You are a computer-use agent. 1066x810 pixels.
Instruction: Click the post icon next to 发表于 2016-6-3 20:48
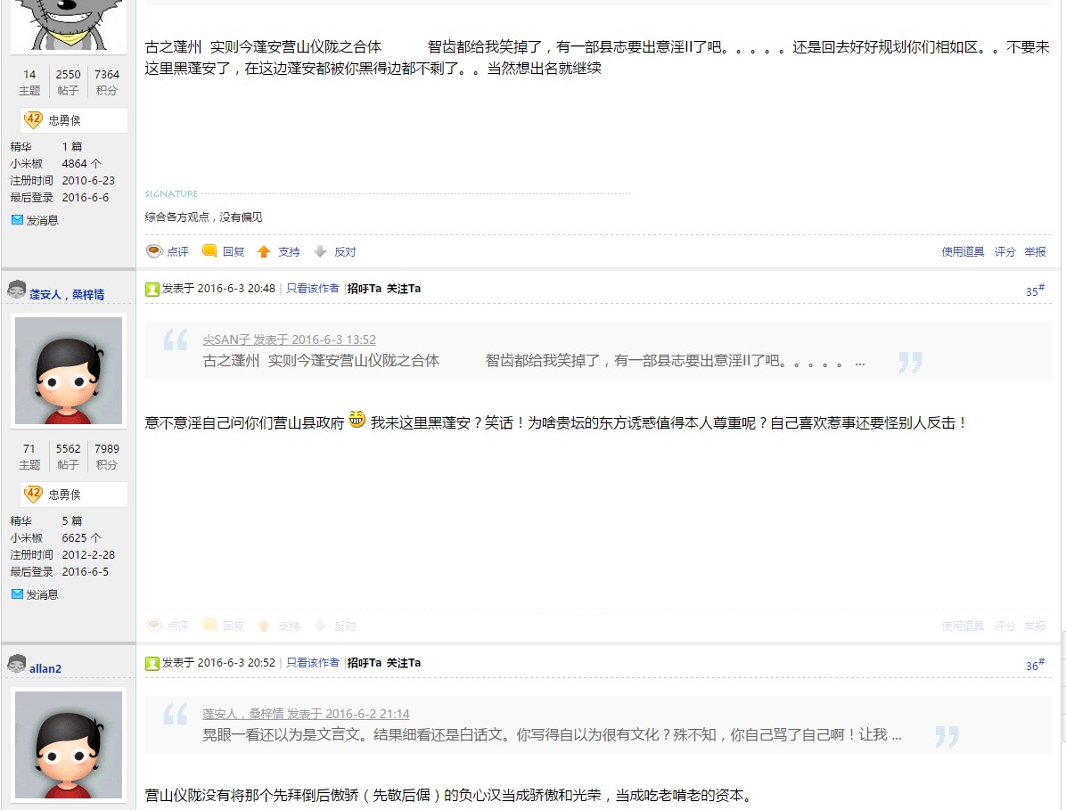[x=152, y=289]
